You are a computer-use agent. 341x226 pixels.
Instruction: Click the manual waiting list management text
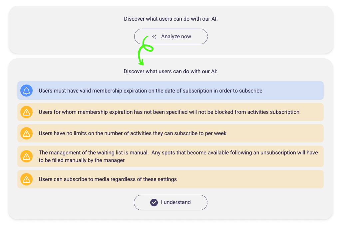click(178, 153)
